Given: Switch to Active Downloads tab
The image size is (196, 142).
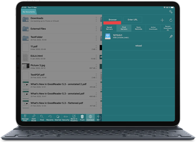Looking at the screenshot, I should click(153, 28).
